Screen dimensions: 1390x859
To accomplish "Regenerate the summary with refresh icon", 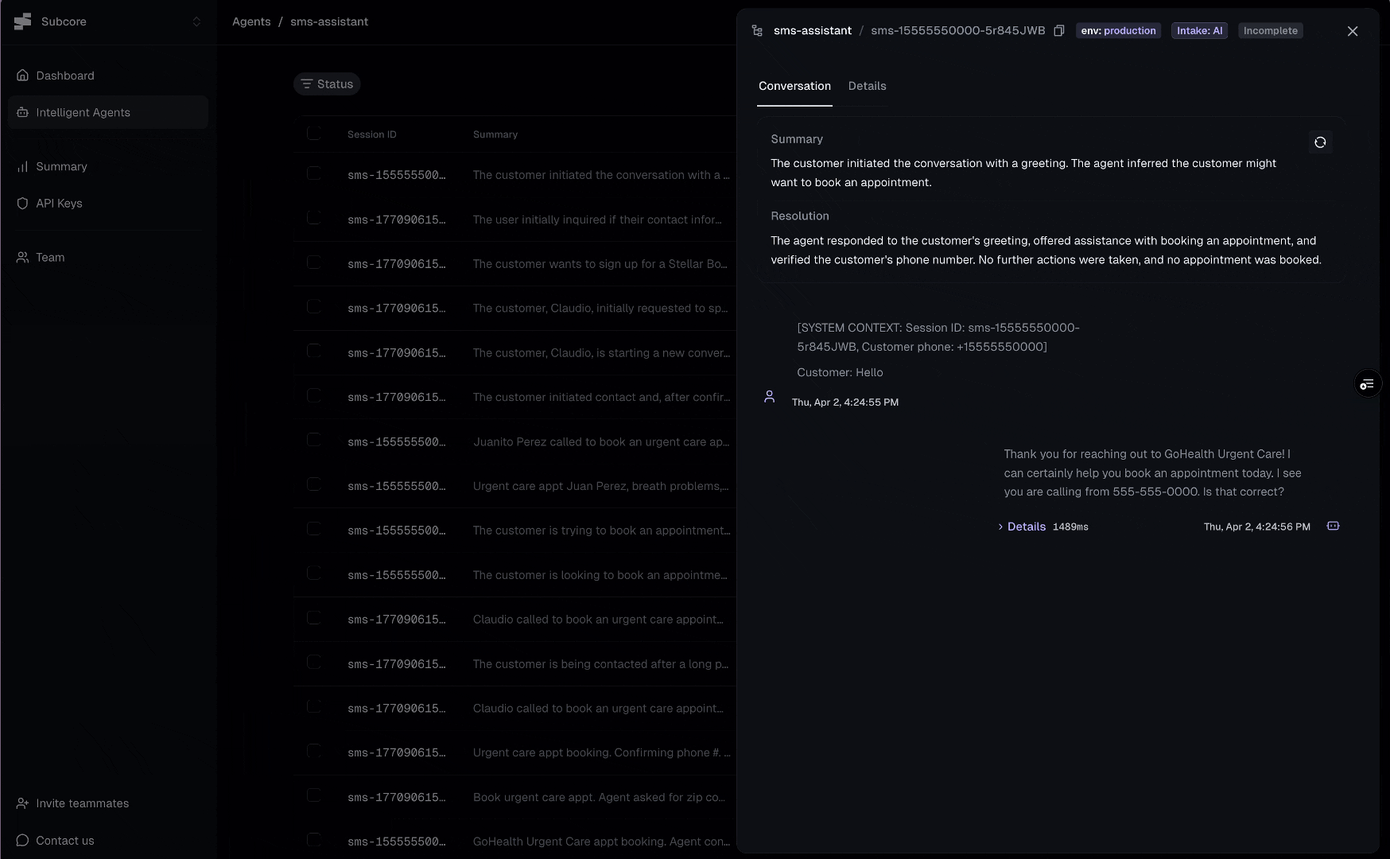I will tap(1320, 142).
